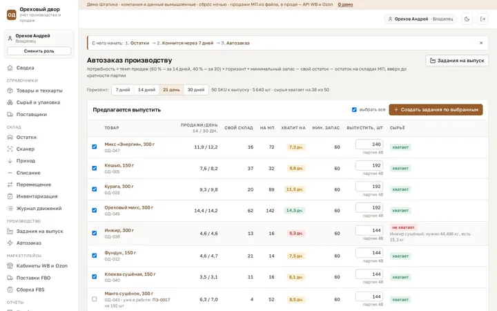Edit quantity 240 field for Микс «Энергия»
The height and width of the screenshot is (311, 497).
click(369, 144)
